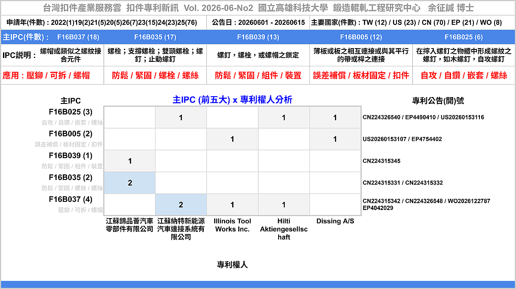Click column label Hilti Aktiengesellschaft
Image resolution: width=516 pixels, height=289 pixels.
[x=284, y=229]
